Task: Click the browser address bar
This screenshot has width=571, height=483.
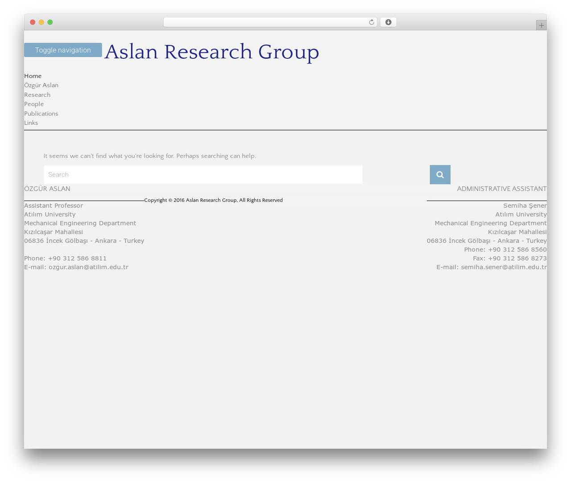Action: point(270,22)
